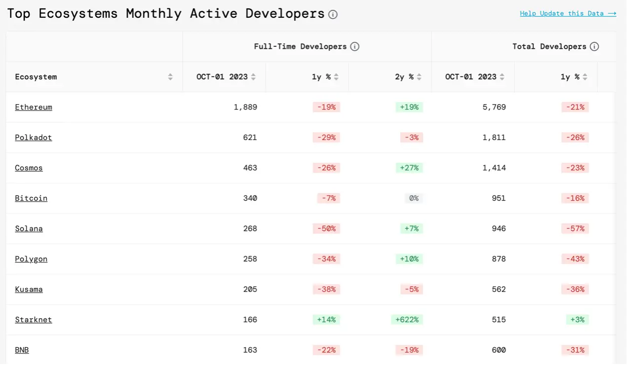
Task: Open the Ethereum ecosystem link
Action: click(34, 107)
